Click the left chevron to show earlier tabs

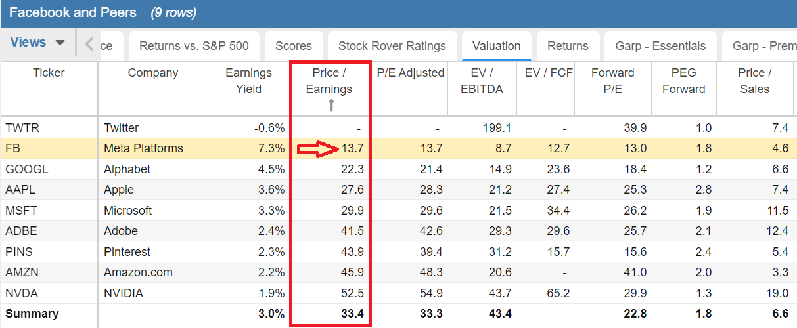click(89, 45)
